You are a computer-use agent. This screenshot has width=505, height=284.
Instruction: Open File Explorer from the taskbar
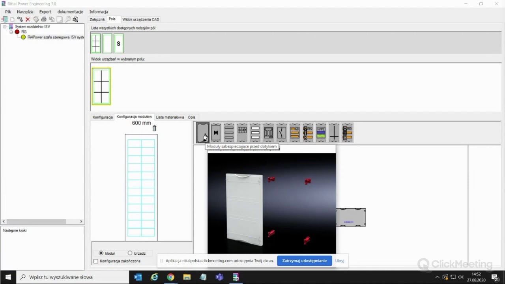(187, 277)
